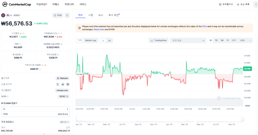Image resolution: width=258 pixels, height=135 pixels.
Task: Select the 가격 chart mode
Action: pyautogui.click(x=80, y=40)
